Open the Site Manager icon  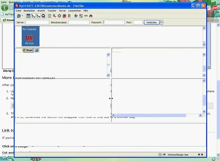pos(19,16)
